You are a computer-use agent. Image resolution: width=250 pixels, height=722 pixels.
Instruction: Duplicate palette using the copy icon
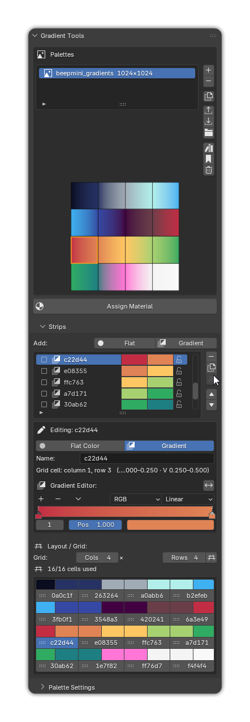[x=209, y=96]
